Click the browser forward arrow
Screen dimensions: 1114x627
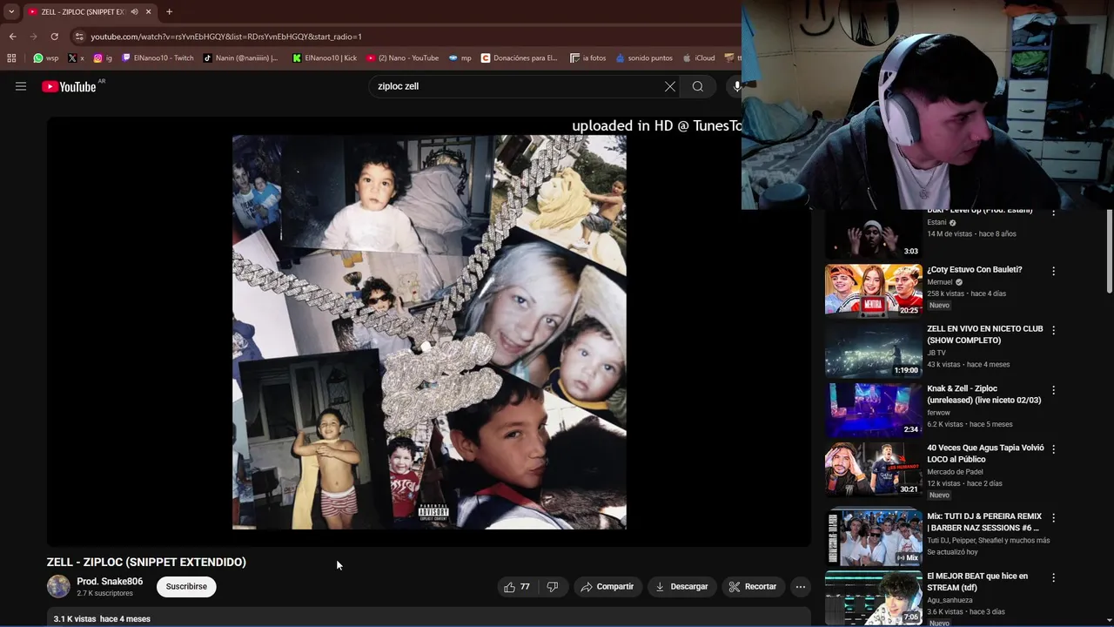coord(33,37)
